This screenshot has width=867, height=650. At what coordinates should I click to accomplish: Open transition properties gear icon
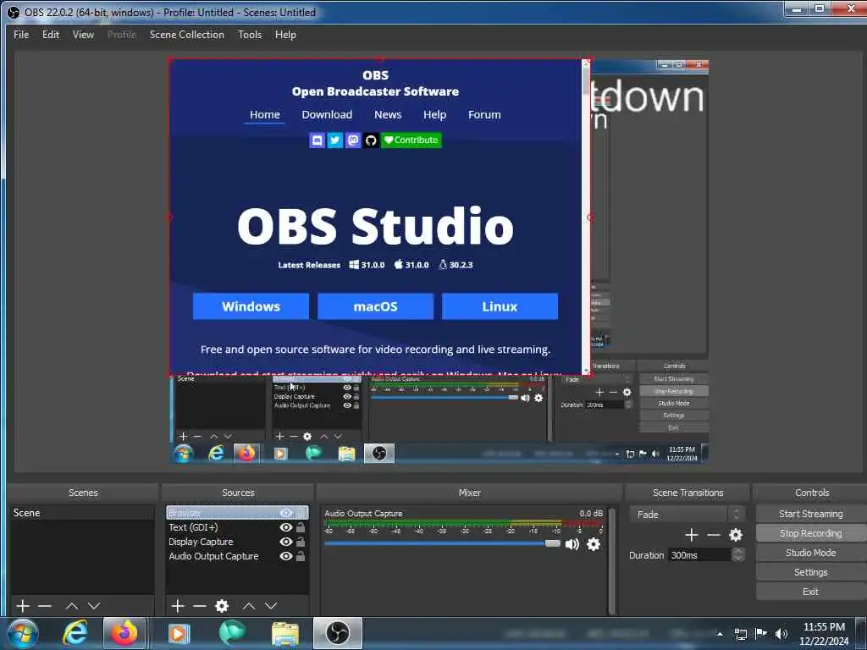coord(736,535)
